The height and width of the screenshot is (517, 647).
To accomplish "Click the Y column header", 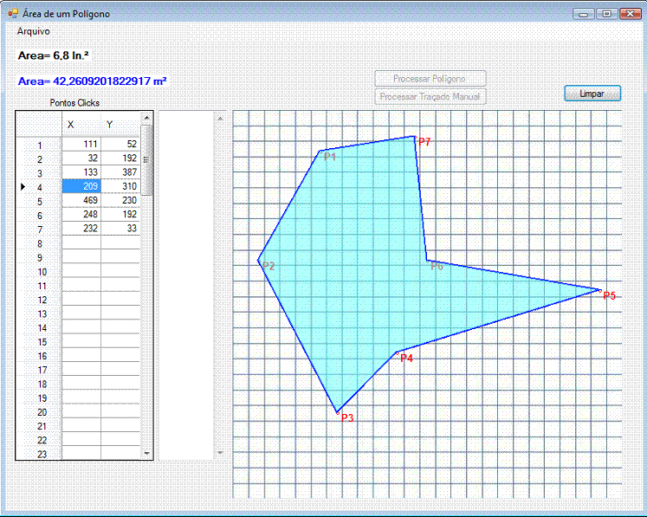I will click(120, 124).
